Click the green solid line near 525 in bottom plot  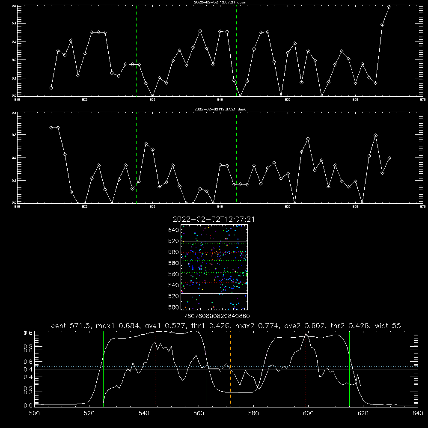pos(103,369)
